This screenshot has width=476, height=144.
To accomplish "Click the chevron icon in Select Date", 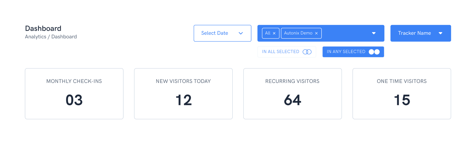I will tap(241, 33).
